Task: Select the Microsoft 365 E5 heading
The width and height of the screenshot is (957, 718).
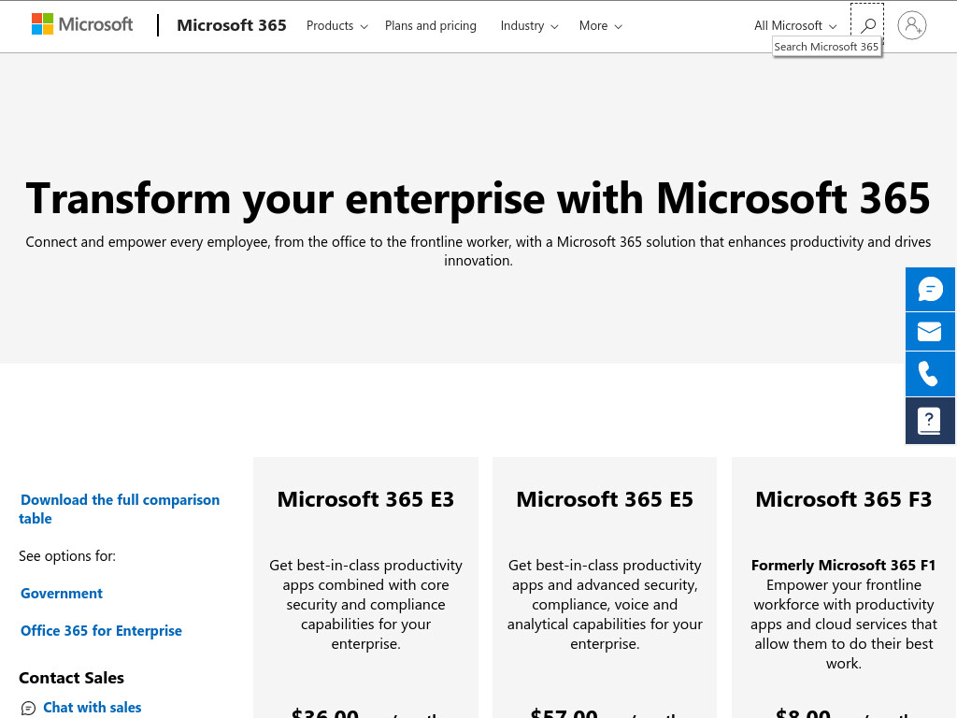Action: coord(605,499)
